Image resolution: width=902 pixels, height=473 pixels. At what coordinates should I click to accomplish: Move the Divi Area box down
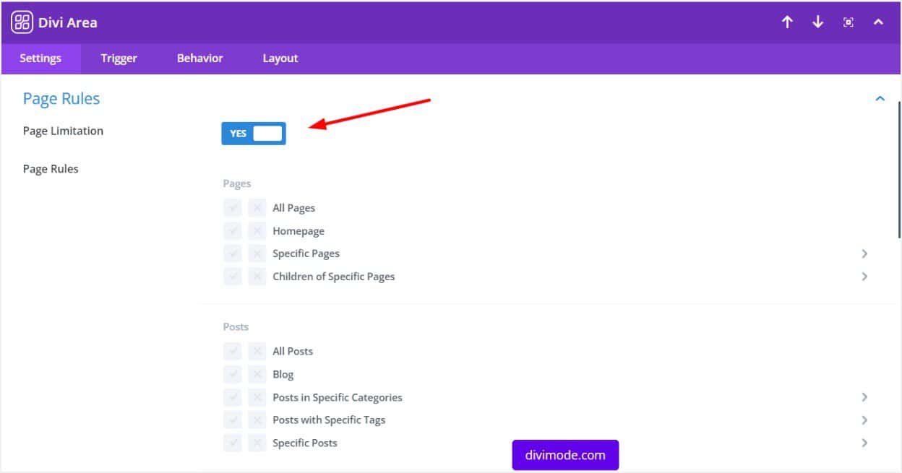[818, 22]
